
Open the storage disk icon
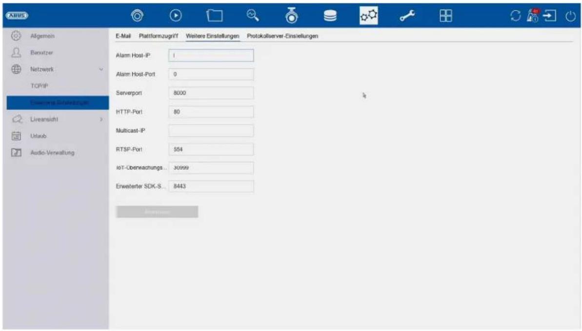click(330, 16)
